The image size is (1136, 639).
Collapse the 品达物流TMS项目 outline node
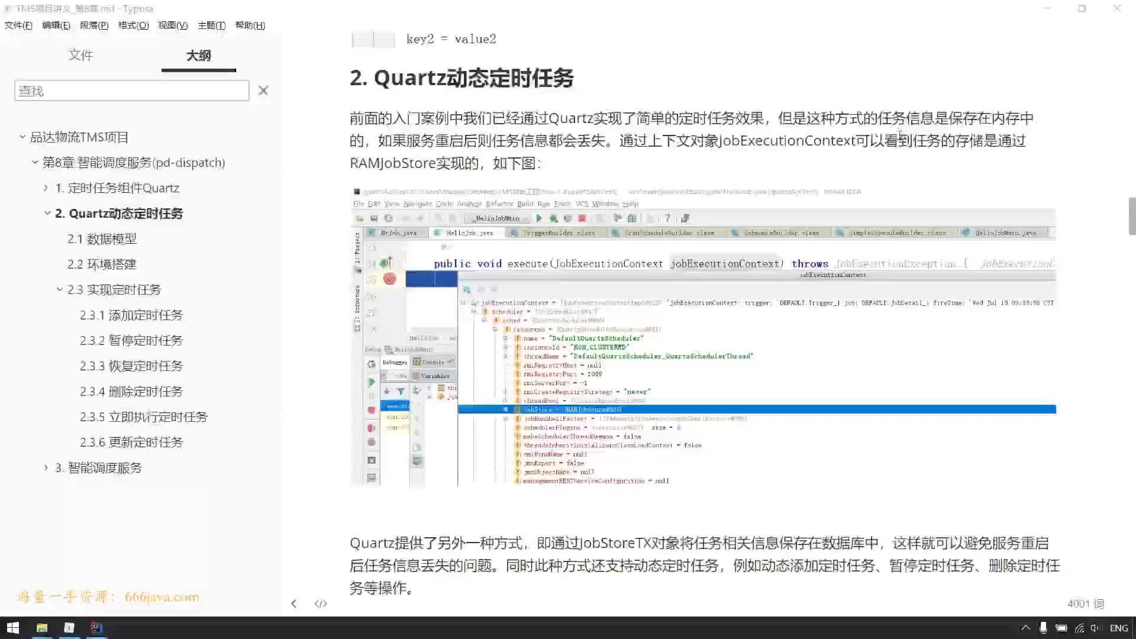(22, 137)
